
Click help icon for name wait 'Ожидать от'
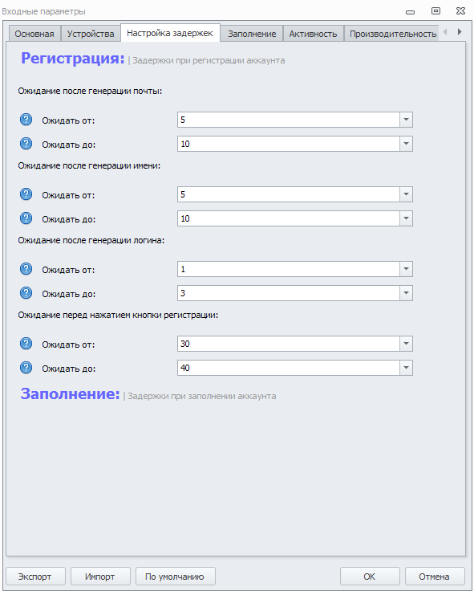pos(26,194)
